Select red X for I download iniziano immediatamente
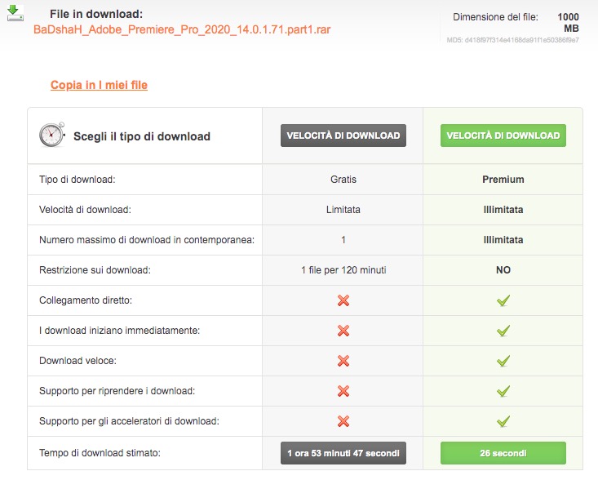 coord(343,331)
